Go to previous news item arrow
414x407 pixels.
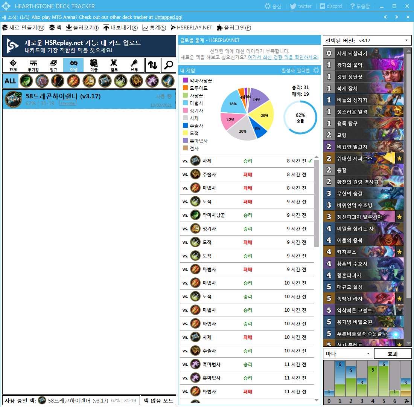point(385,17)
